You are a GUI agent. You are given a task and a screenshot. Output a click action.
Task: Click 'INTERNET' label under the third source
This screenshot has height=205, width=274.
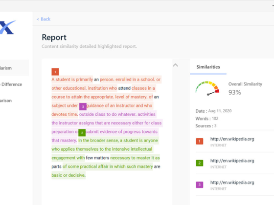point(218,189)
